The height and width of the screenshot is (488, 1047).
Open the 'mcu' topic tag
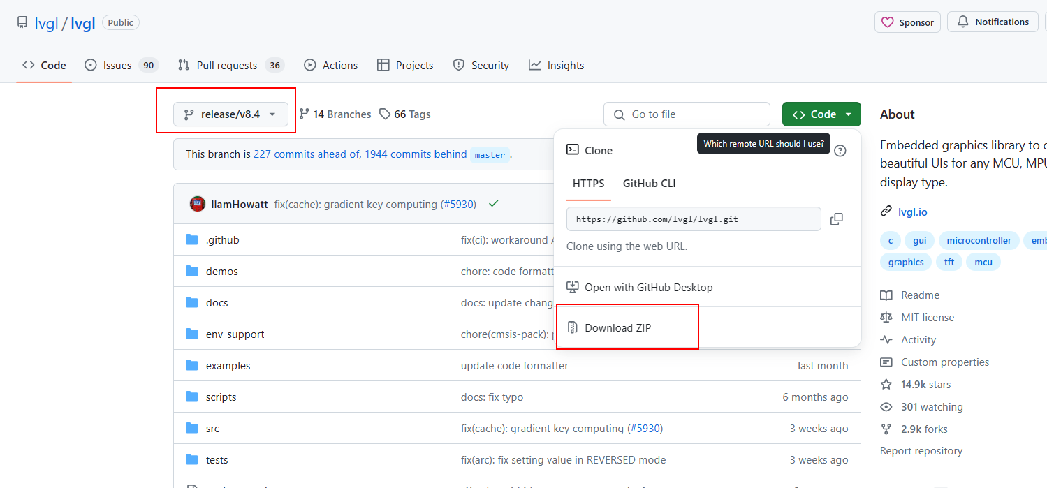[983, 263]
